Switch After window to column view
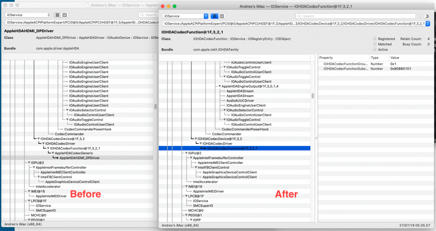Viewport: 436px width, 231px height. tap(222, 16)
